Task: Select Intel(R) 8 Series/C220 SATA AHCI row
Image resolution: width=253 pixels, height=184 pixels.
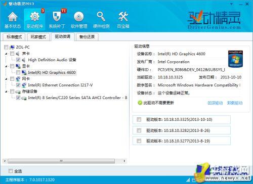Action: pos(77,98)
